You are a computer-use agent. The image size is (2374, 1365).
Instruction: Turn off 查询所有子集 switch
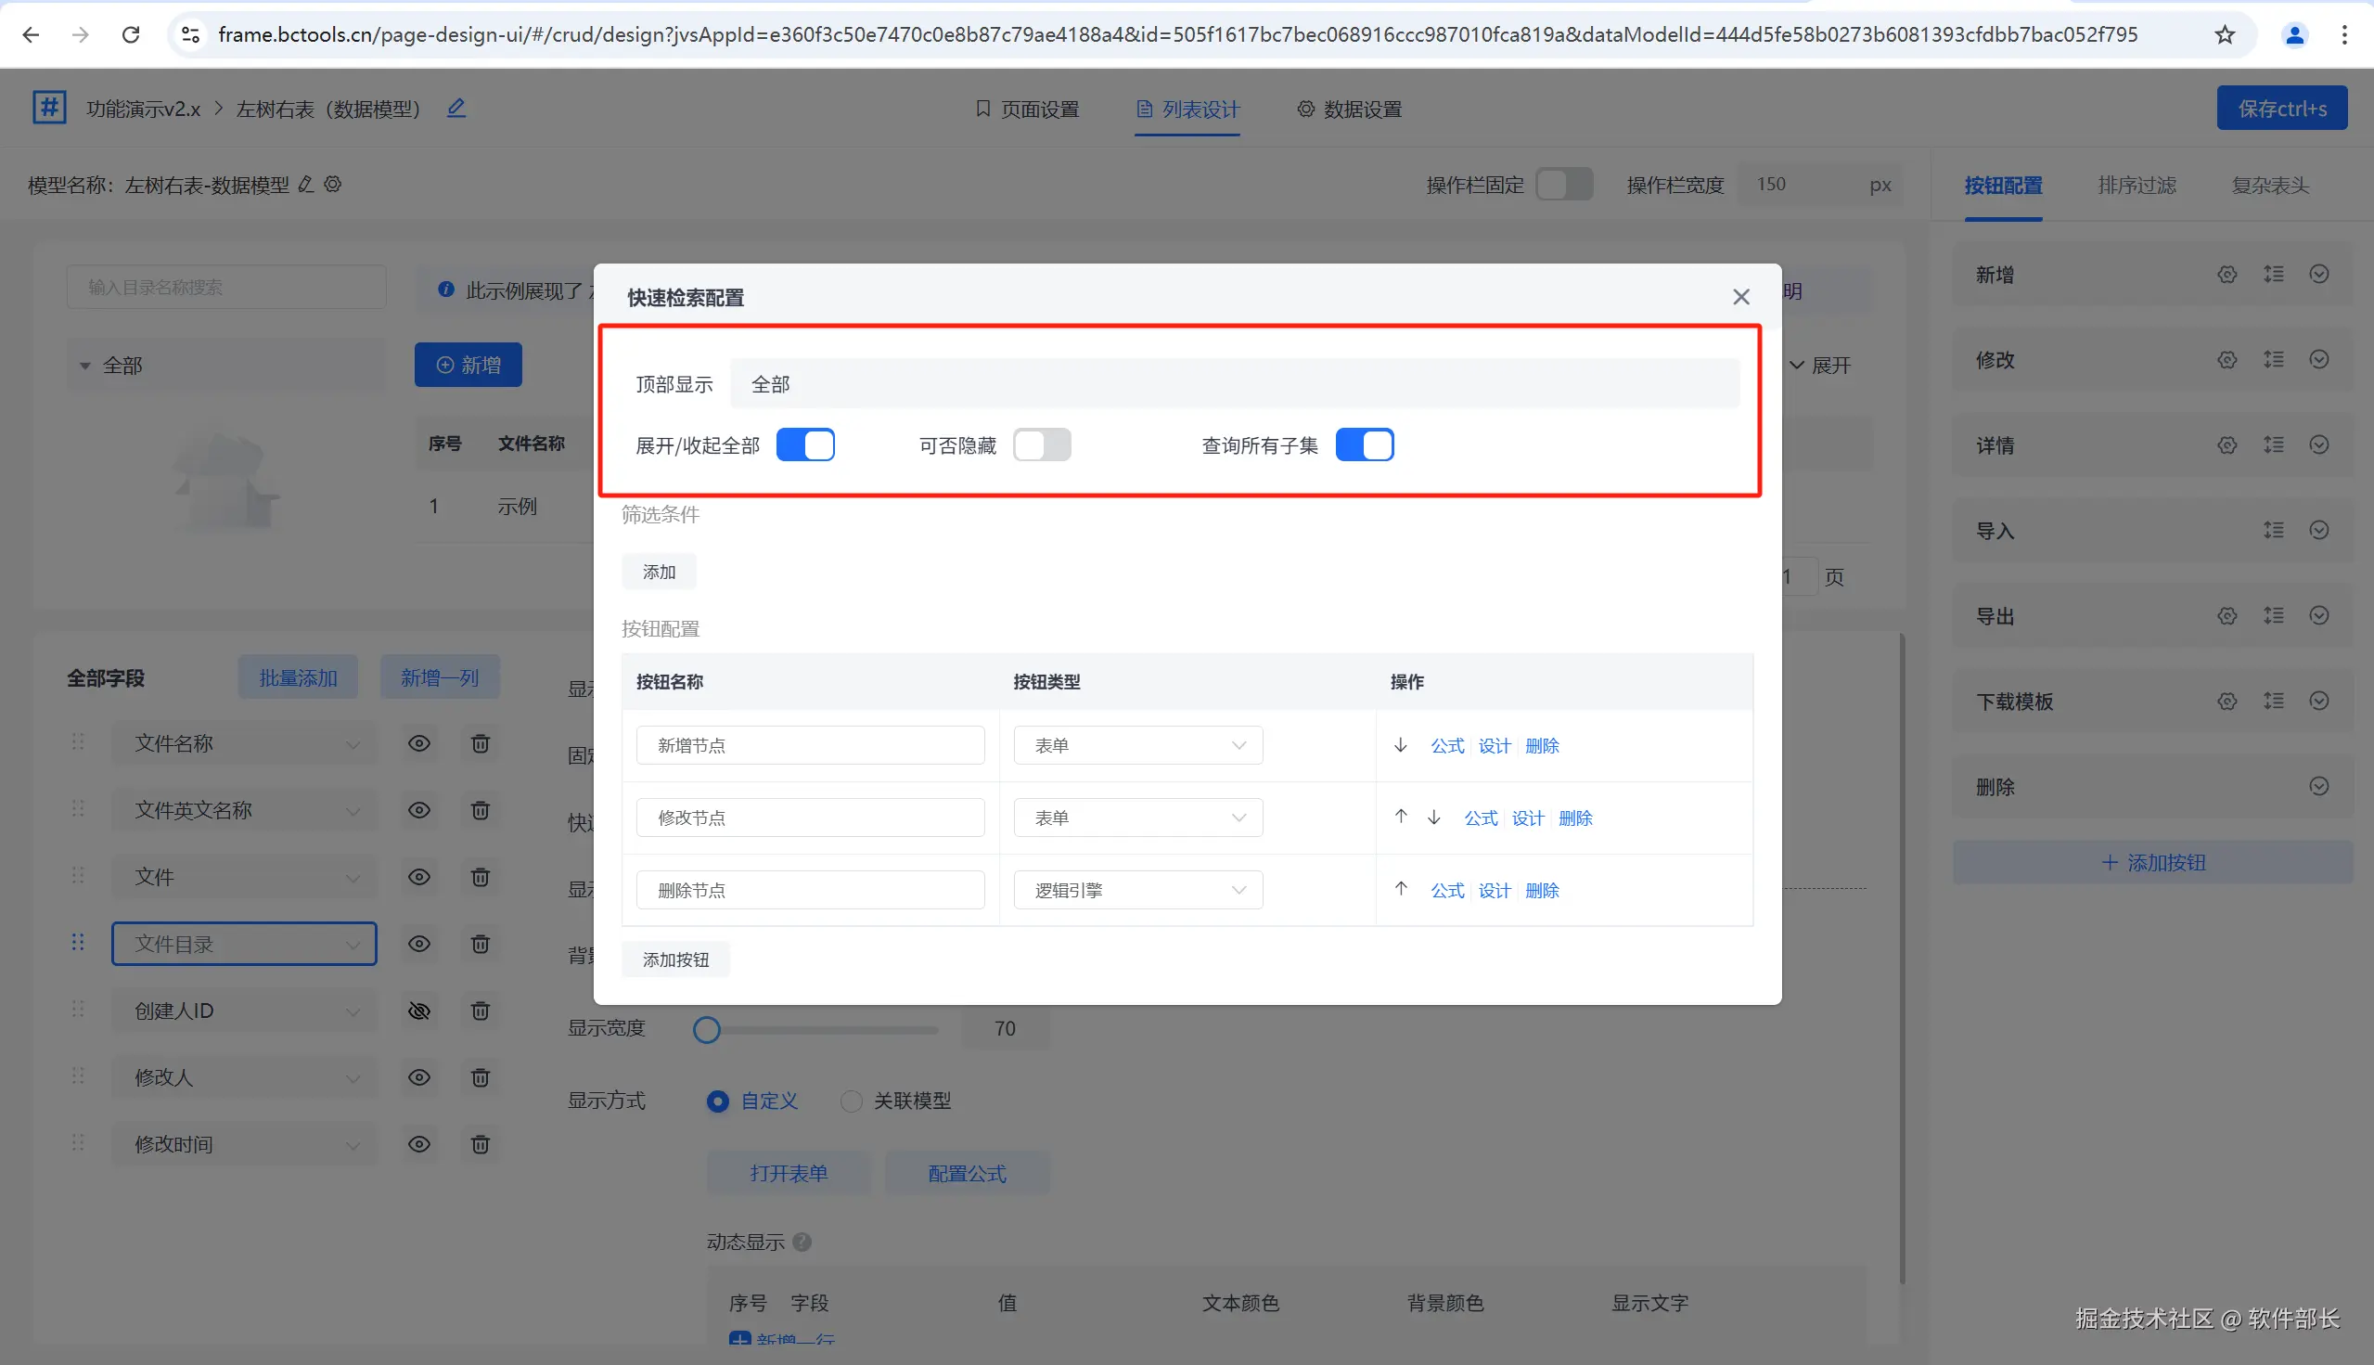click(x=1364, y=445)
